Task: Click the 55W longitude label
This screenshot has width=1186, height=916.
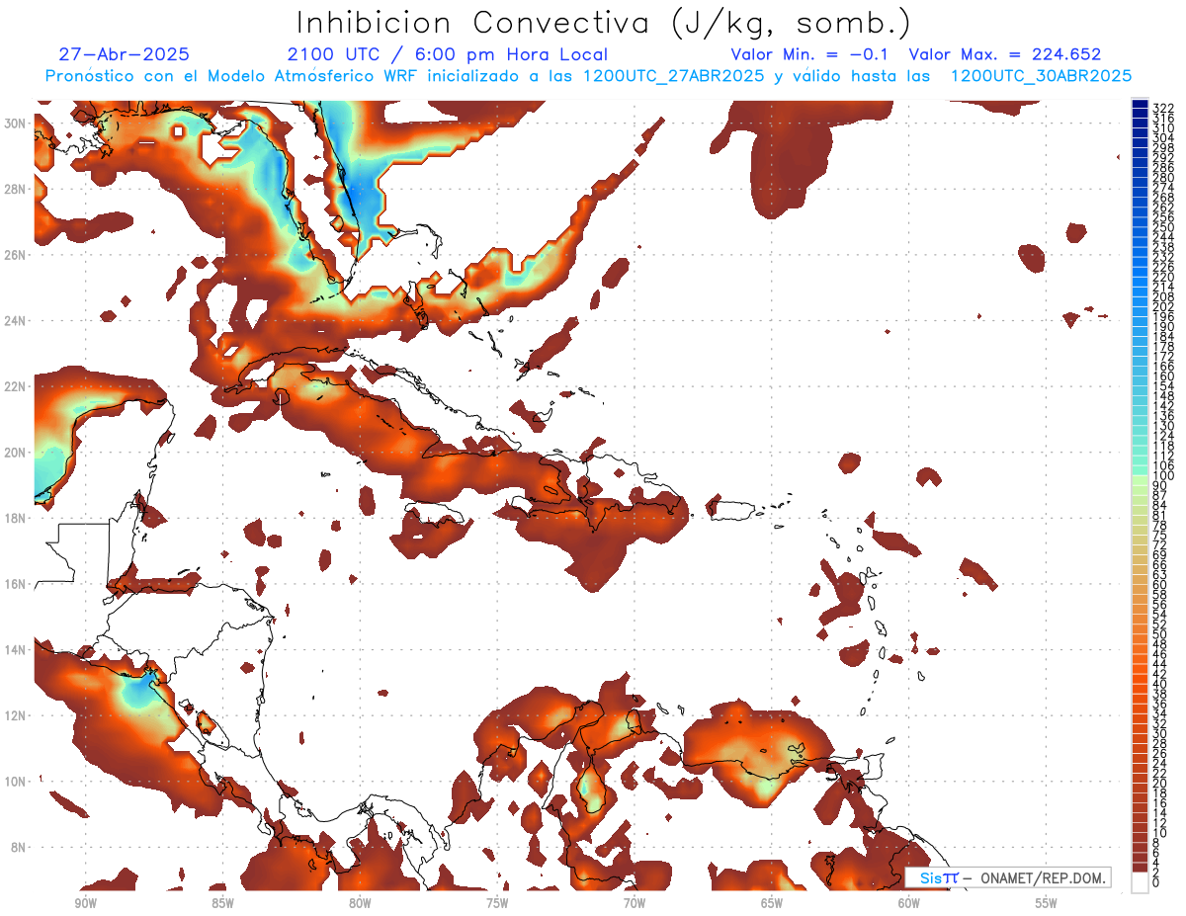Action: point(1047,903)
